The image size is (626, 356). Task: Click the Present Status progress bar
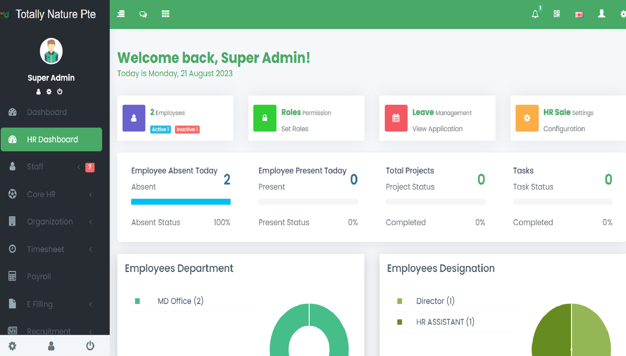click(308, 202)
